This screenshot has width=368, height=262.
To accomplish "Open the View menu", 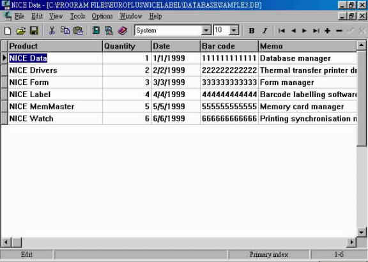I will point(56,16).
